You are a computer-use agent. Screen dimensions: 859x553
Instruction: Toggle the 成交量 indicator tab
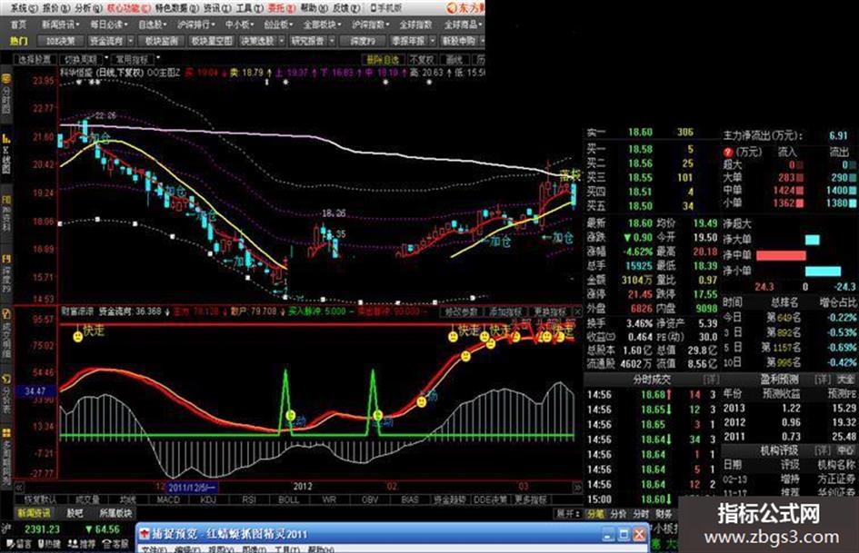tap(87, 499)
